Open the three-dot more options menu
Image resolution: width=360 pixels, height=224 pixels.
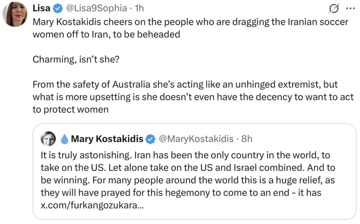tap(351, 8)
